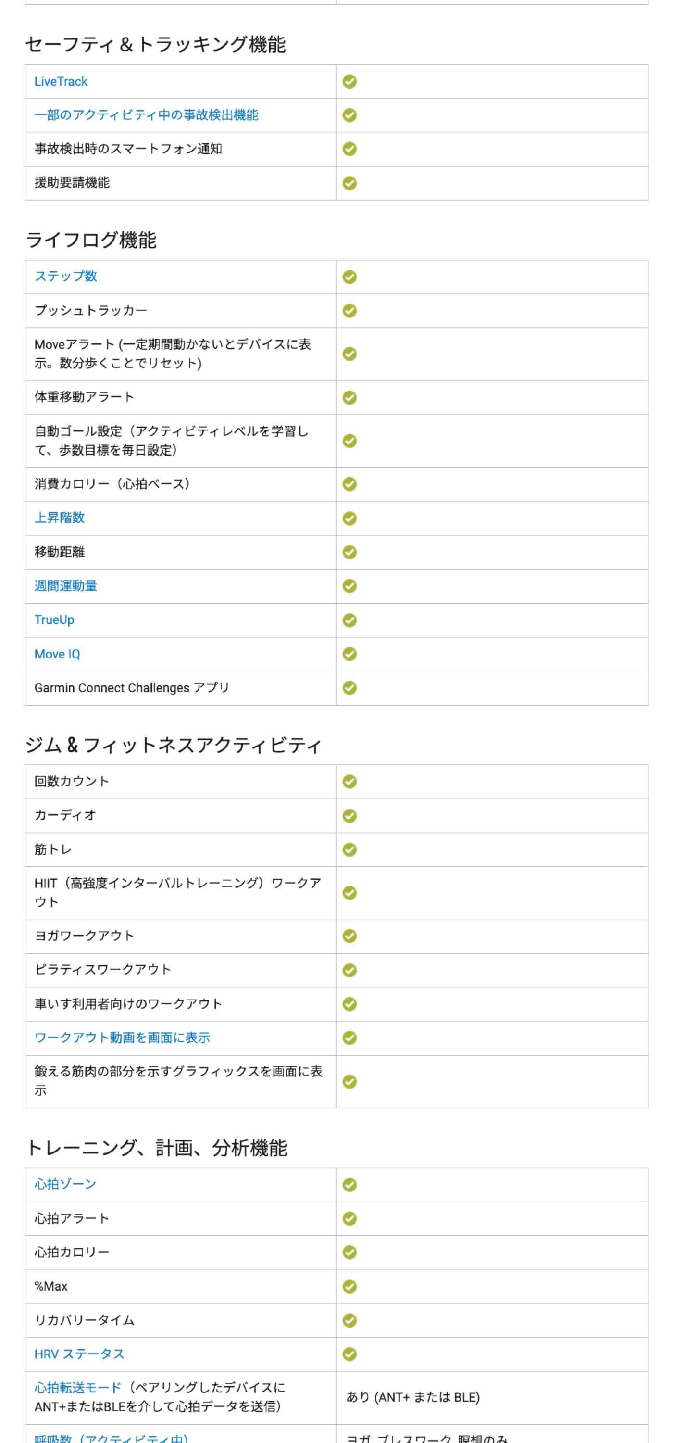Click the checkmark icon beside LiveTrack
The width and height of the screenshot is (673, 1443).
[x=349, y=82]
